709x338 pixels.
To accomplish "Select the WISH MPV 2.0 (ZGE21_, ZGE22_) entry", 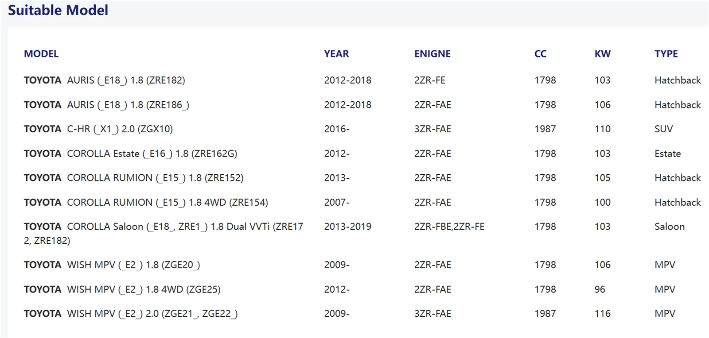I will (x=131, y=314).
